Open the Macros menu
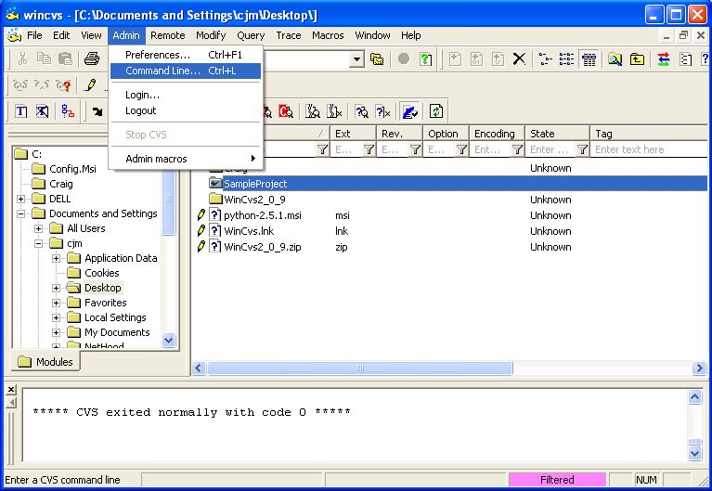Image resolution: width=712 pixels, height=491 pixels. (x=328, y=35)
